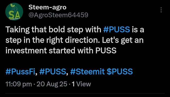Open the $PUSS cashtag
Viewport: 170px width, 97px height.
[x=120, y=72]
